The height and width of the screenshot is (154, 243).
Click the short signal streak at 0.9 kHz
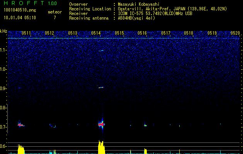point(101,87)
